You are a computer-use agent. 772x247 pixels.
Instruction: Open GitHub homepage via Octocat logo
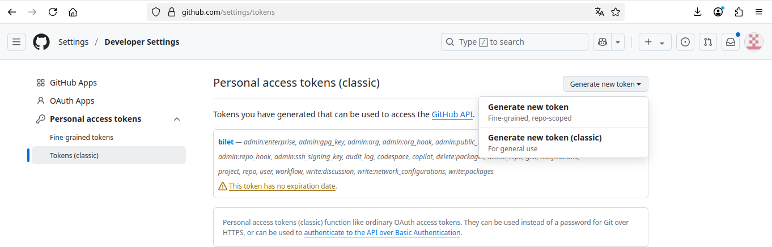click(41, 42)
